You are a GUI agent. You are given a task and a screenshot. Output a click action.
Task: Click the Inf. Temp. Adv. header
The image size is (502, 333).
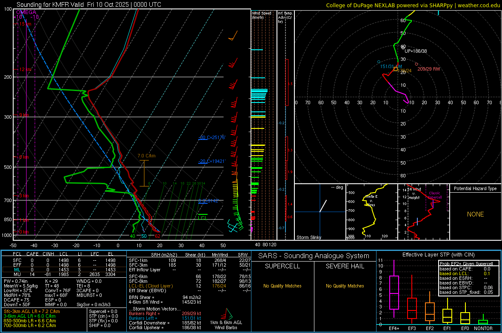[x=285, y=17]
